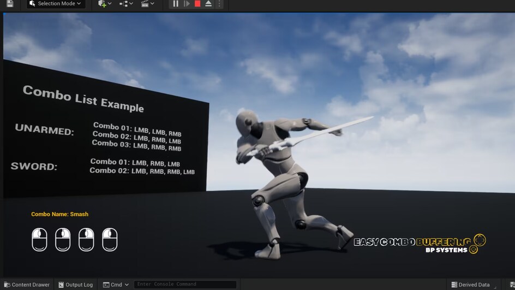Image resolution: width=515 pixels, height=290 pixels.
Task: Pause the running simulation
Action: pyautogui.click(x=176, y=4)
